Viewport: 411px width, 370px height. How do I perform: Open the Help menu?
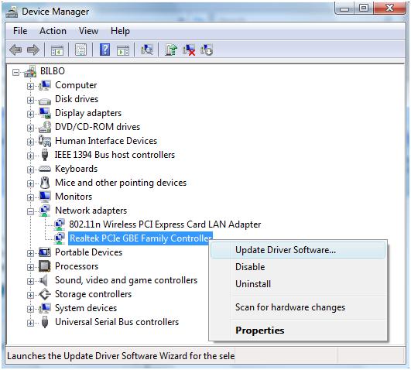click(120, 31)
